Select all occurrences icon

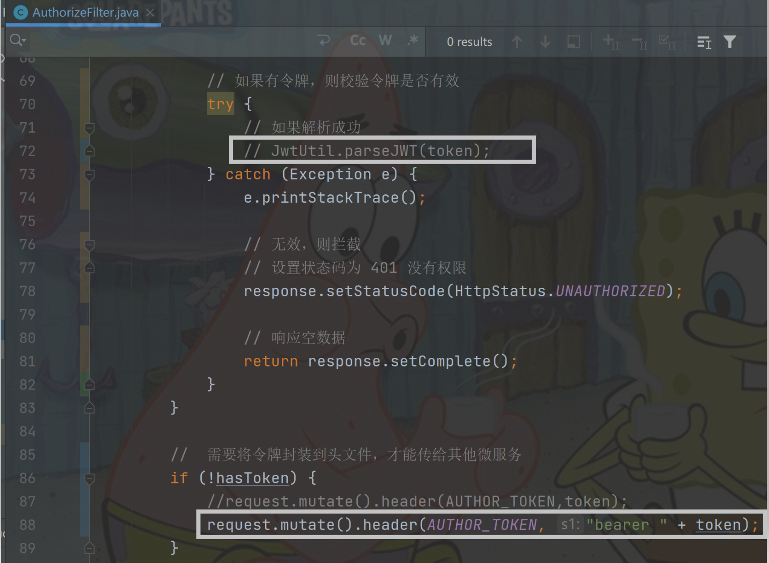(667, 42)
